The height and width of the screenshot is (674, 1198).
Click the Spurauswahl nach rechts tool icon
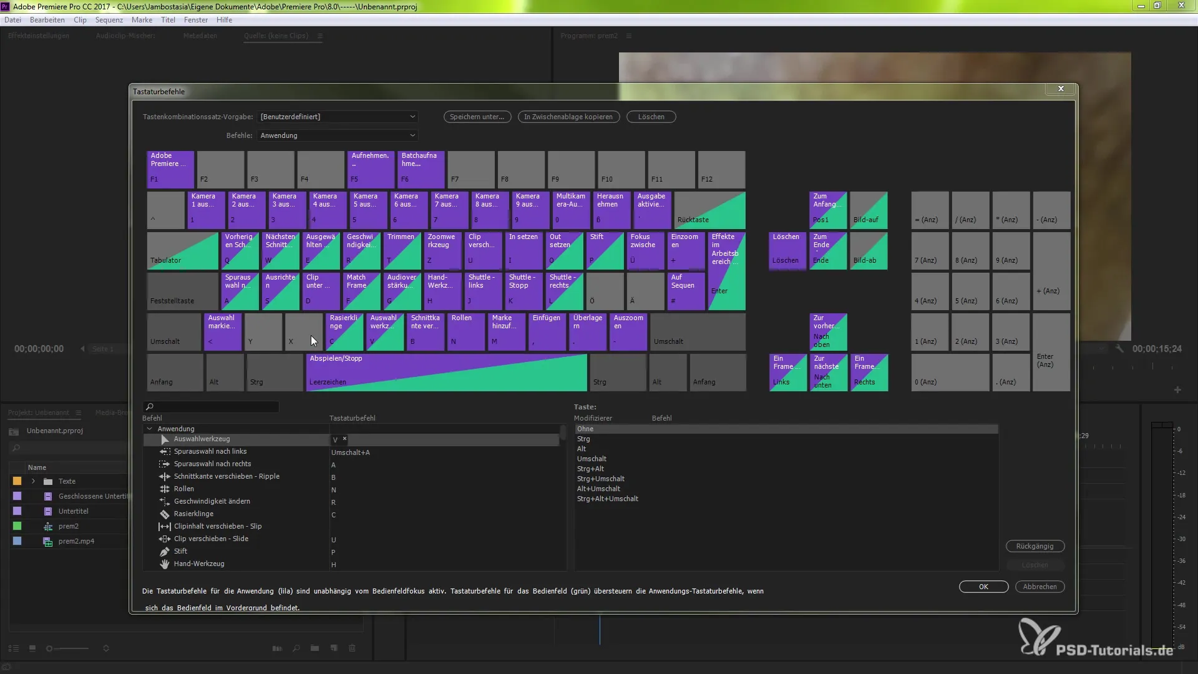pos(165,464)
